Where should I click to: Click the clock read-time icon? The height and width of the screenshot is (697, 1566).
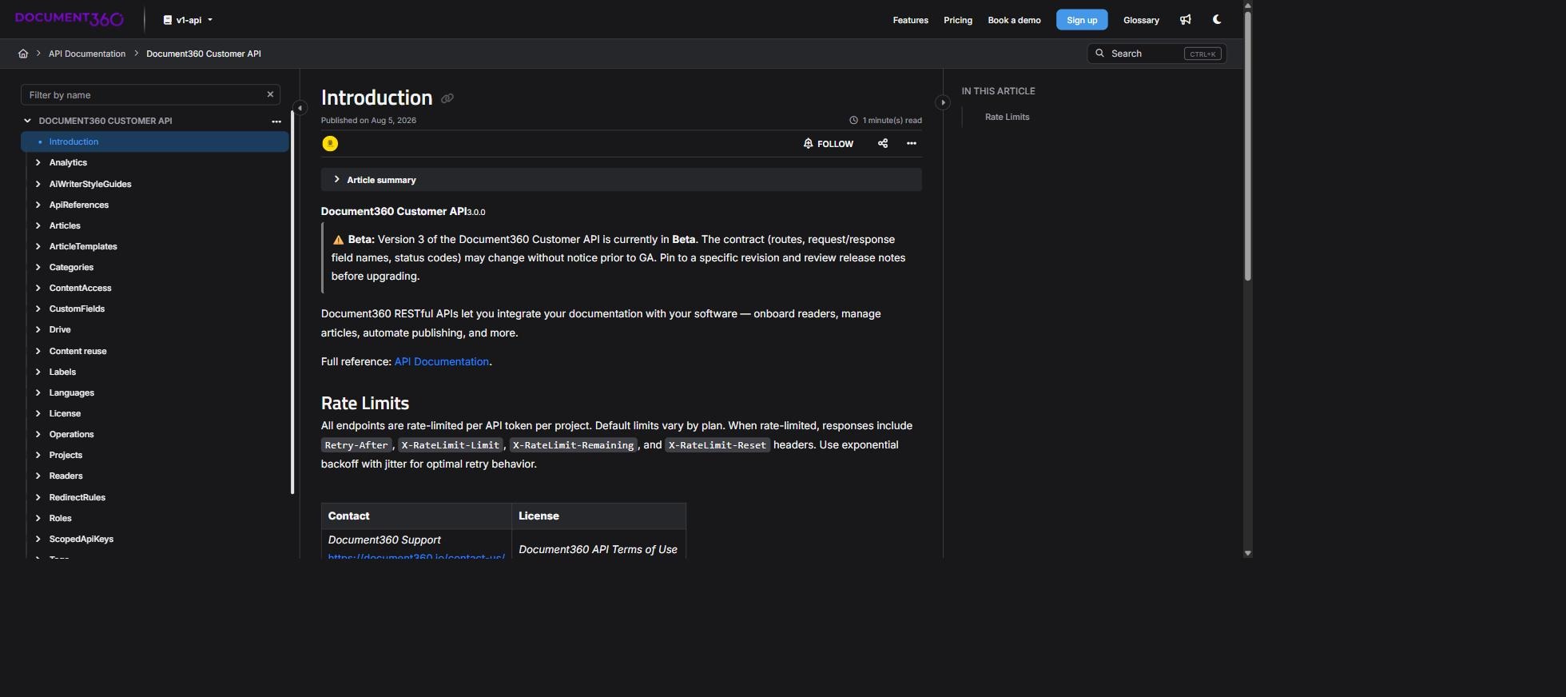coord(853,120)
